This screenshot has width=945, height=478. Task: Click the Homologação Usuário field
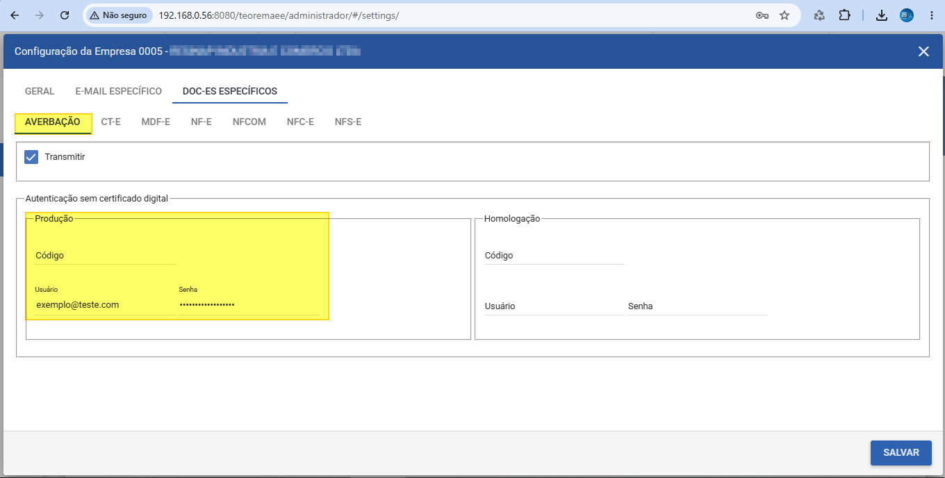(554, 306)
